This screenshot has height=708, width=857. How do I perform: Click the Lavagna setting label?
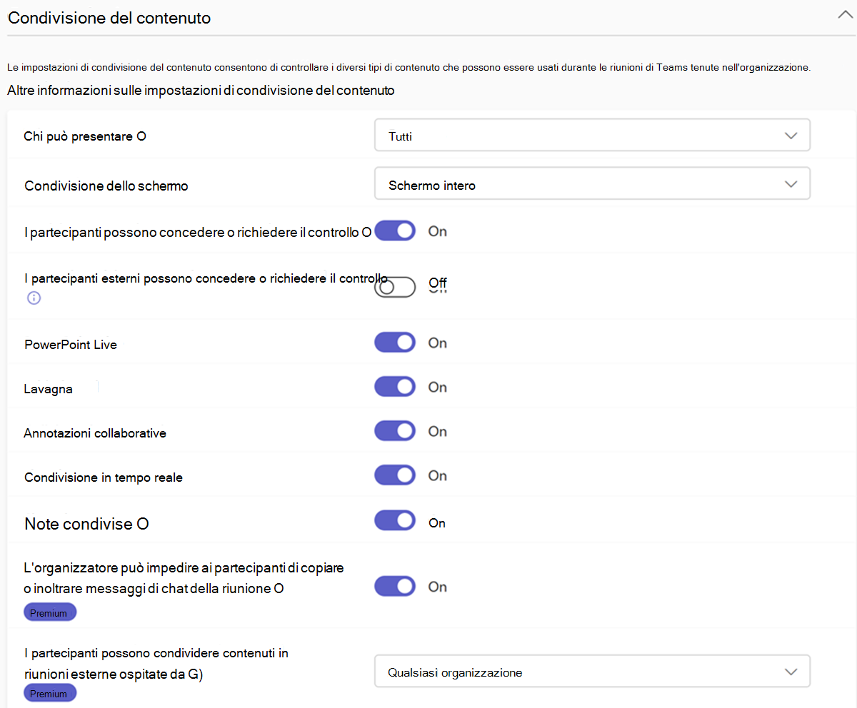click(48, 389)
